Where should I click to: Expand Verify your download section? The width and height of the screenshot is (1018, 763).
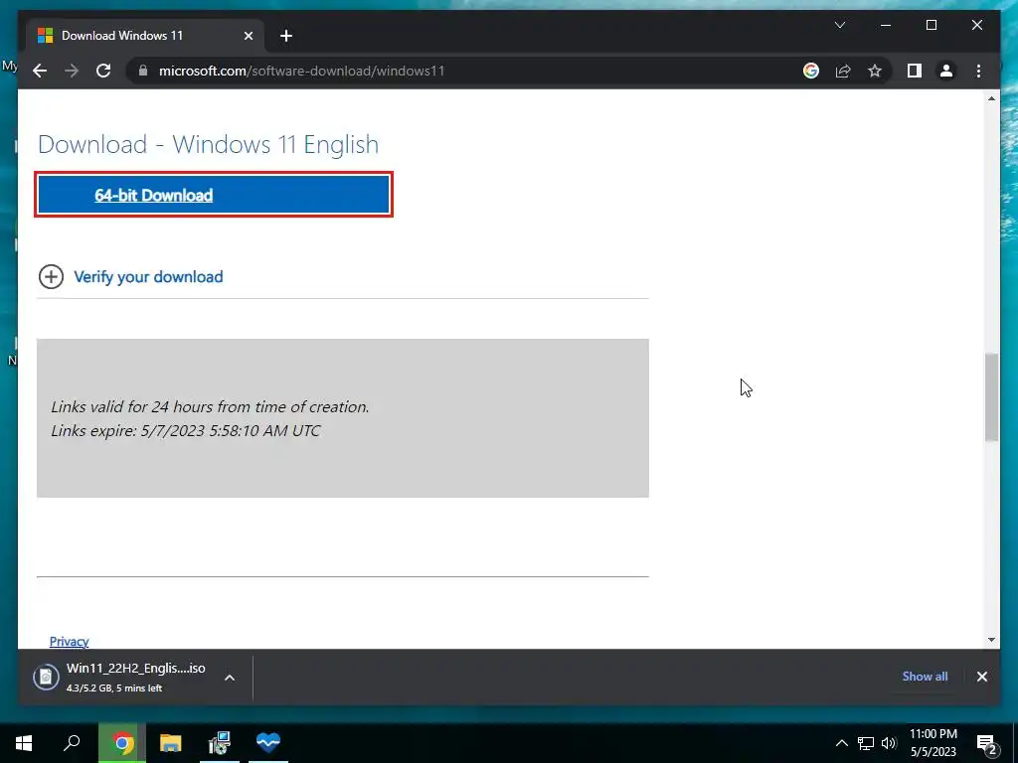[130, 276]
